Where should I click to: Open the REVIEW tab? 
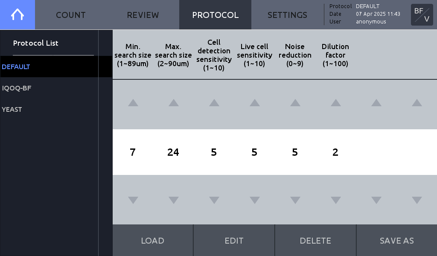click(x=143, y=15)
